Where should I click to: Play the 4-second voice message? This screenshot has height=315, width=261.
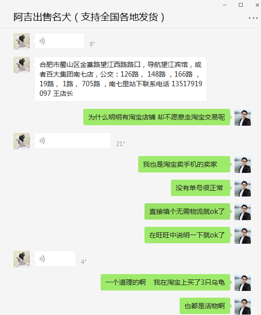(x=55, y=259)
